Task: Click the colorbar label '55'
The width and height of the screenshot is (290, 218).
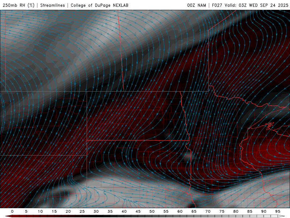Action: click(x=166, y=211)
